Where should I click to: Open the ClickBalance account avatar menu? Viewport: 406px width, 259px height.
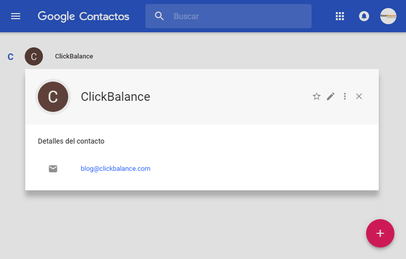tap(388, 16)
